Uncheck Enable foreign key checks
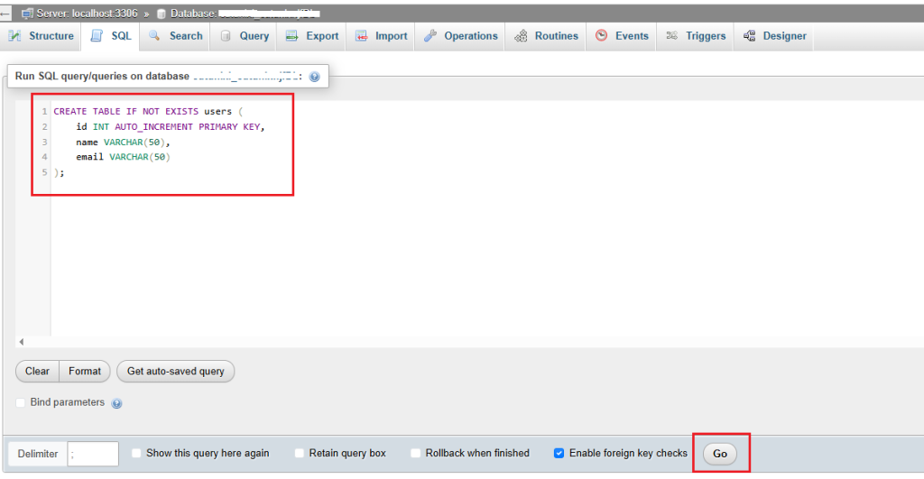924x479 pixels. [x=559, y=453]
